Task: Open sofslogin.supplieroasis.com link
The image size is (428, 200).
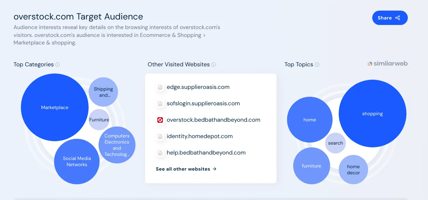Action: pyautogui.click(x=203, y=103)
